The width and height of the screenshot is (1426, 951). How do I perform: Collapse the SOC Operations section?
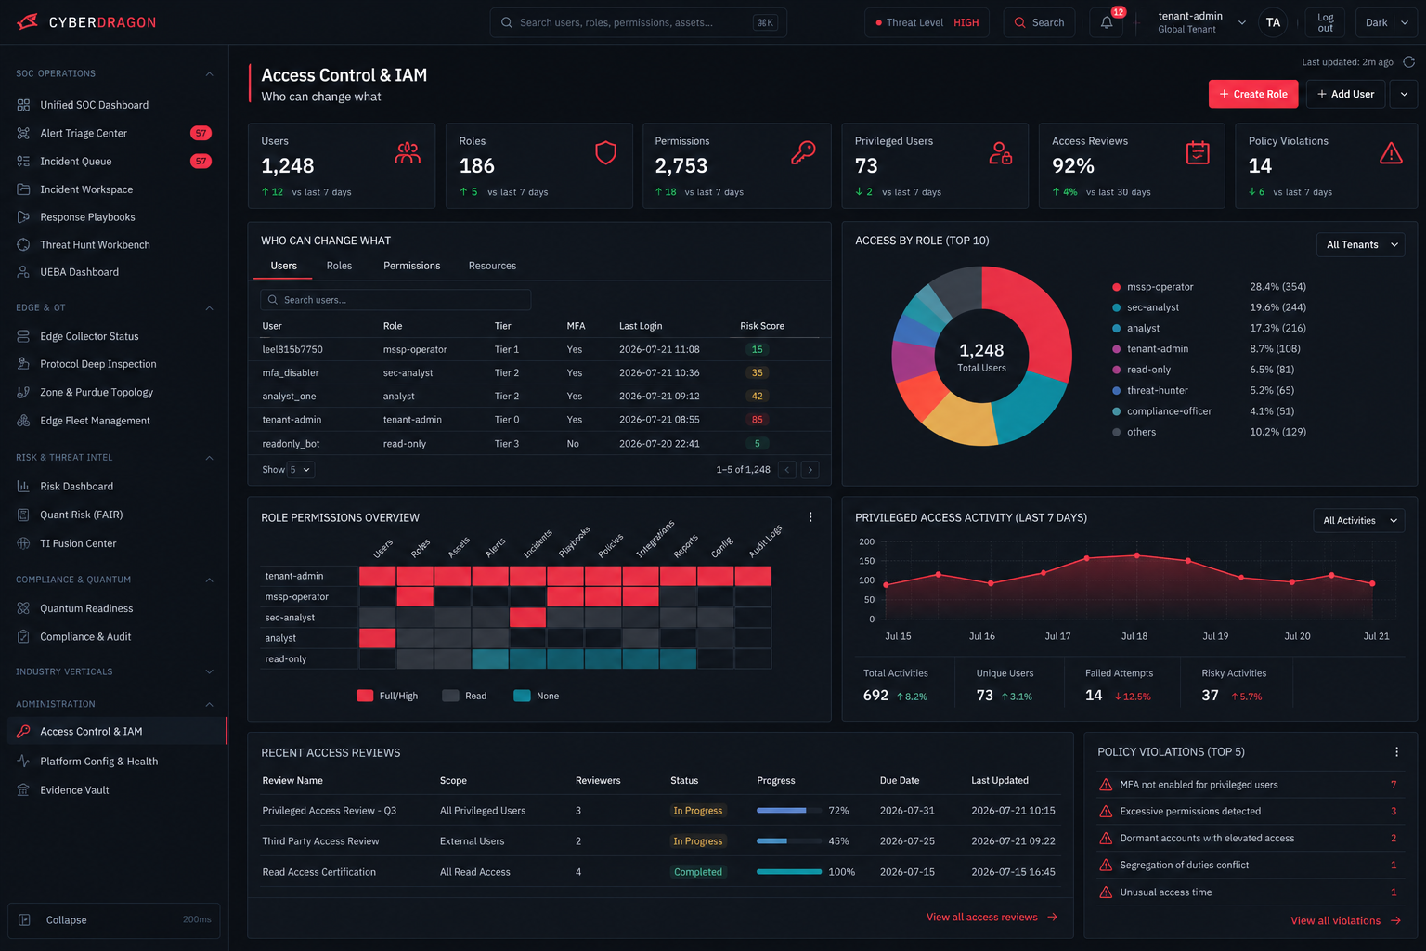pyautogui.click(x=209, y=73)
